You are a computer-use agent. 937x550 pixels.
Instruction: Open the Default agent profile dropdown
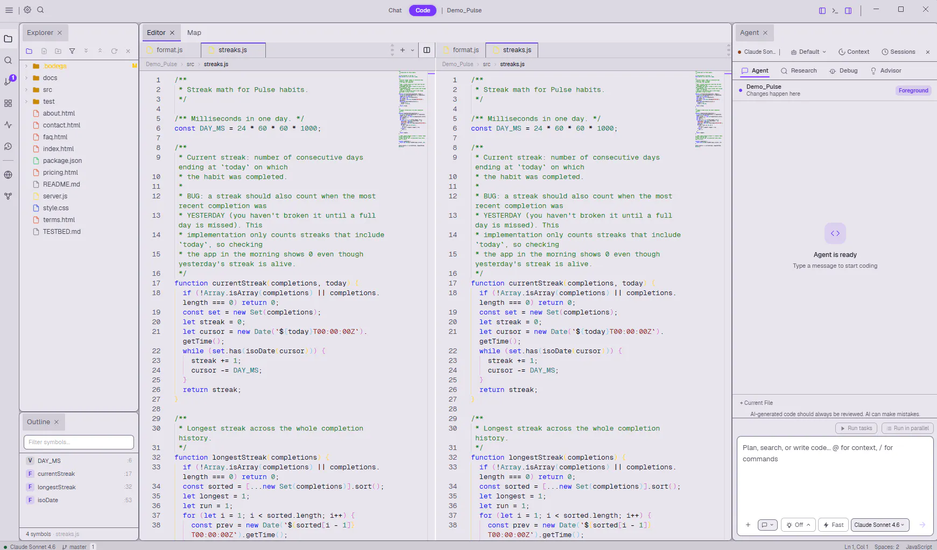click(808, 52)
